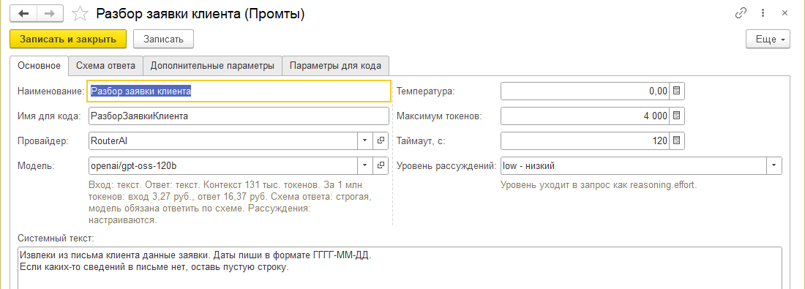This screenshot has height=289, width=805.
Task: Add form to favorites with star icon
Action: 80,14
